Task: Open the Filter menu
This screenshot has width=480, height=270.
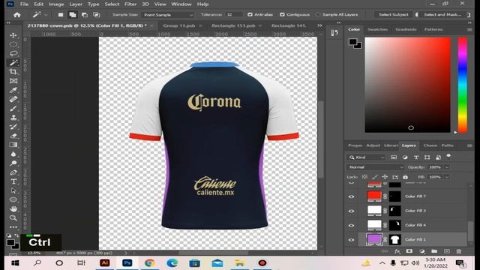Action: [x=130, y=4]
